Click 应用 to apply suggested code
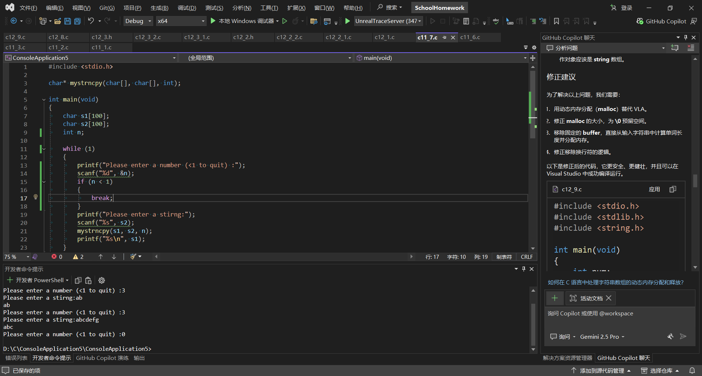This screenshot has width=702, height=376. point(654,189)
